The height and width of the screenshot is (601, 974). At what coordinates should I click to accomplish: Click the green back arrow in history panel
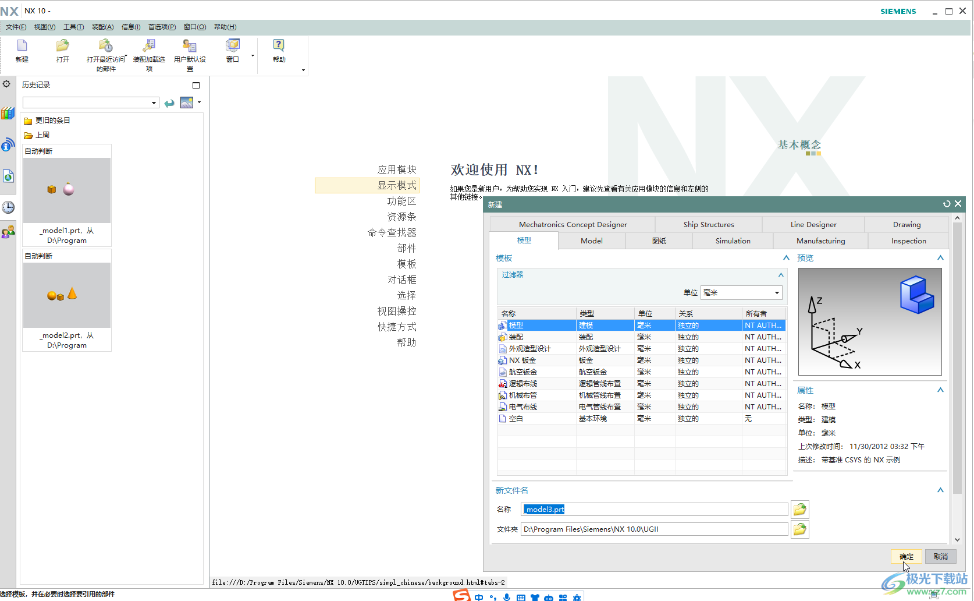169,103
